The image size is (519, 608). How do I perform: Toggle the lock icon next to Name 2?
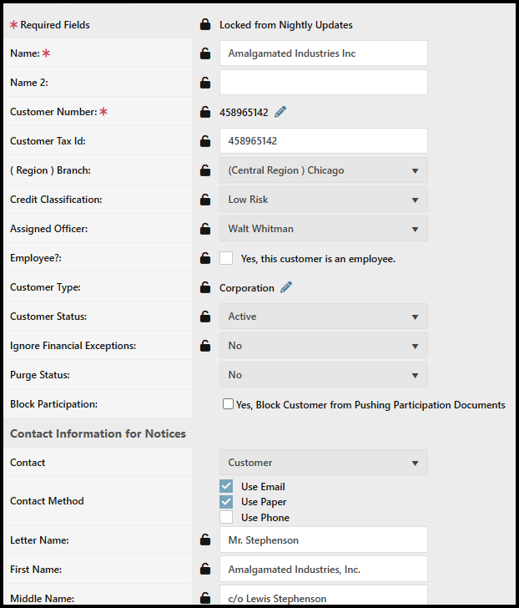tap(204, 83)
